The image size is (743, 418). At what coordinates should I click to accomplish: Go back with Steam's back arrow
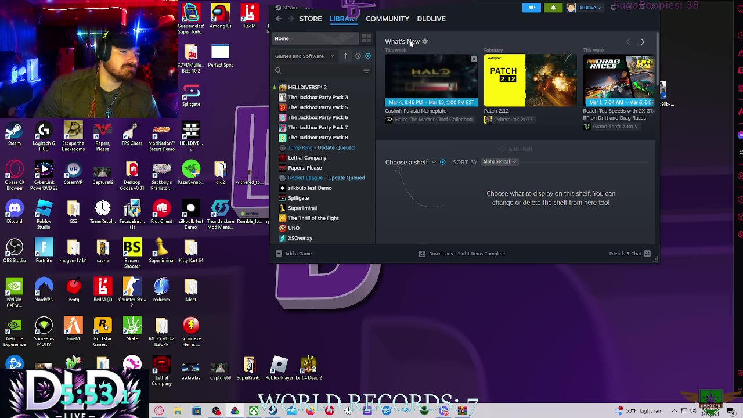click(279, 19)
